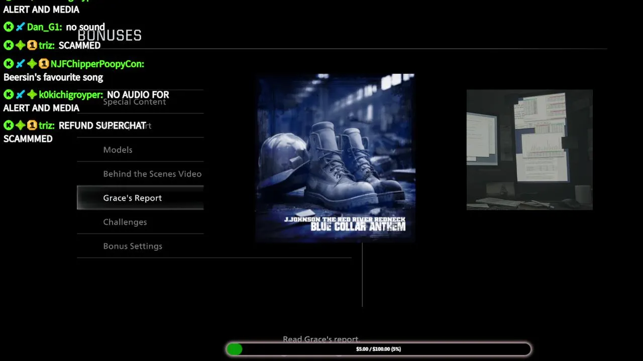The image size is (643, 361).
Task: Open Behind the Scenes Video
Action: point(140,174)
